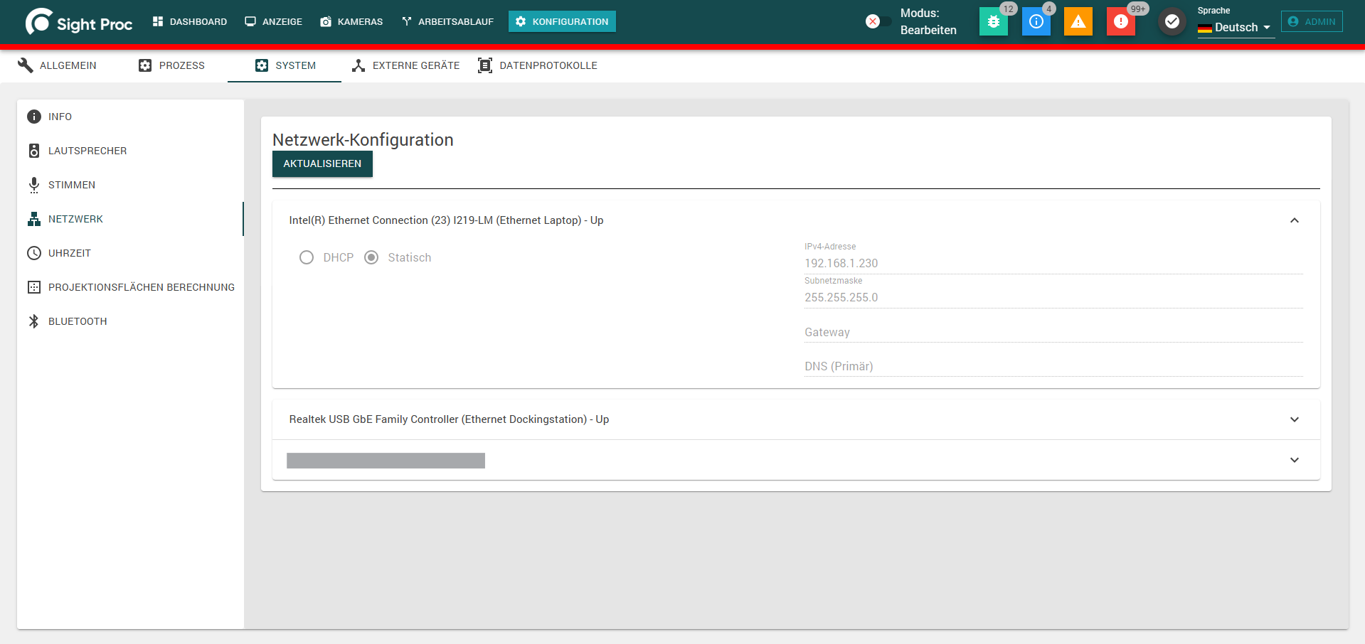
Task: Click the Bluetooth symbol icon
Action: [34, 321]
